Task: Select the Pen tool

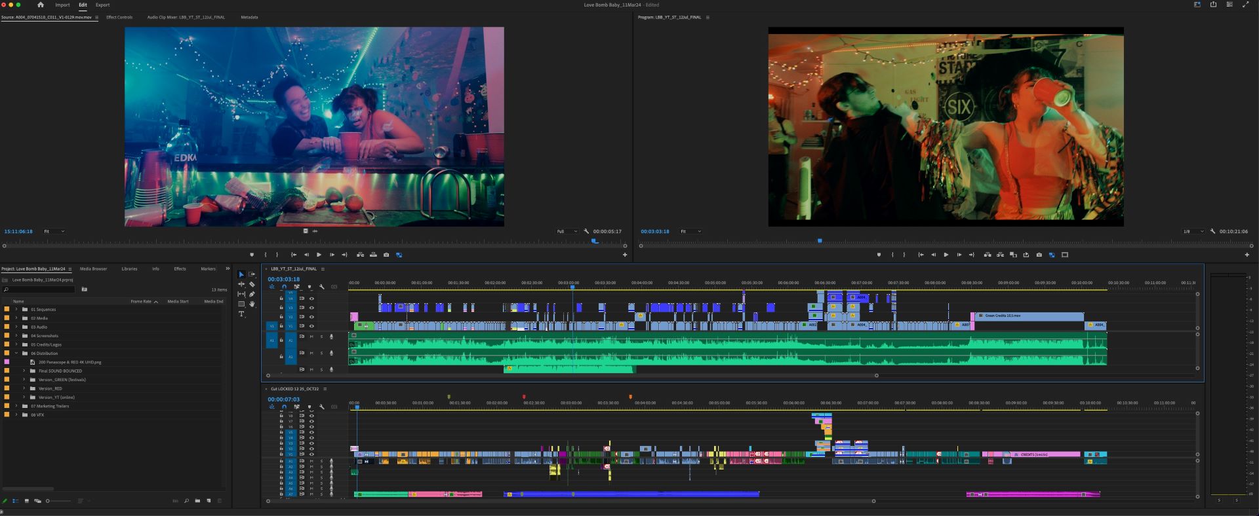Action: pos(252,294)
